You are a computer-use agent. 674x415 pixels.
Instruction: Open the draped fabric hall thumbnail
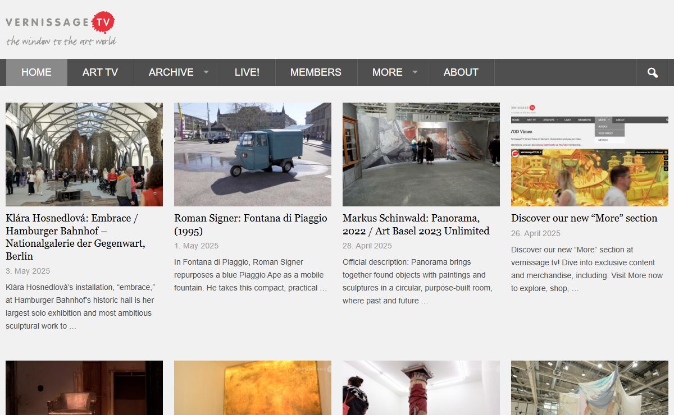tap(590, 388)
